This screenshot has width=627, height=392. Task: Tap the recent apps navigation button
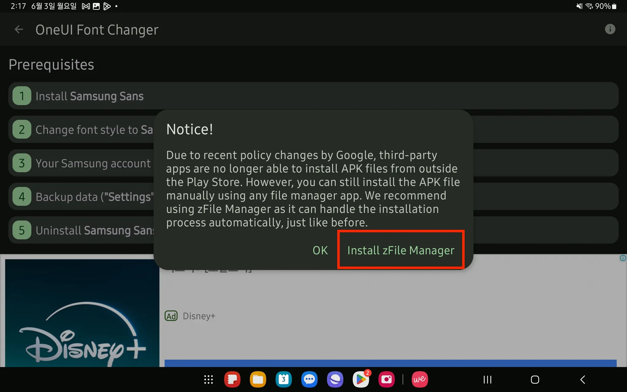tap(487, 380)
